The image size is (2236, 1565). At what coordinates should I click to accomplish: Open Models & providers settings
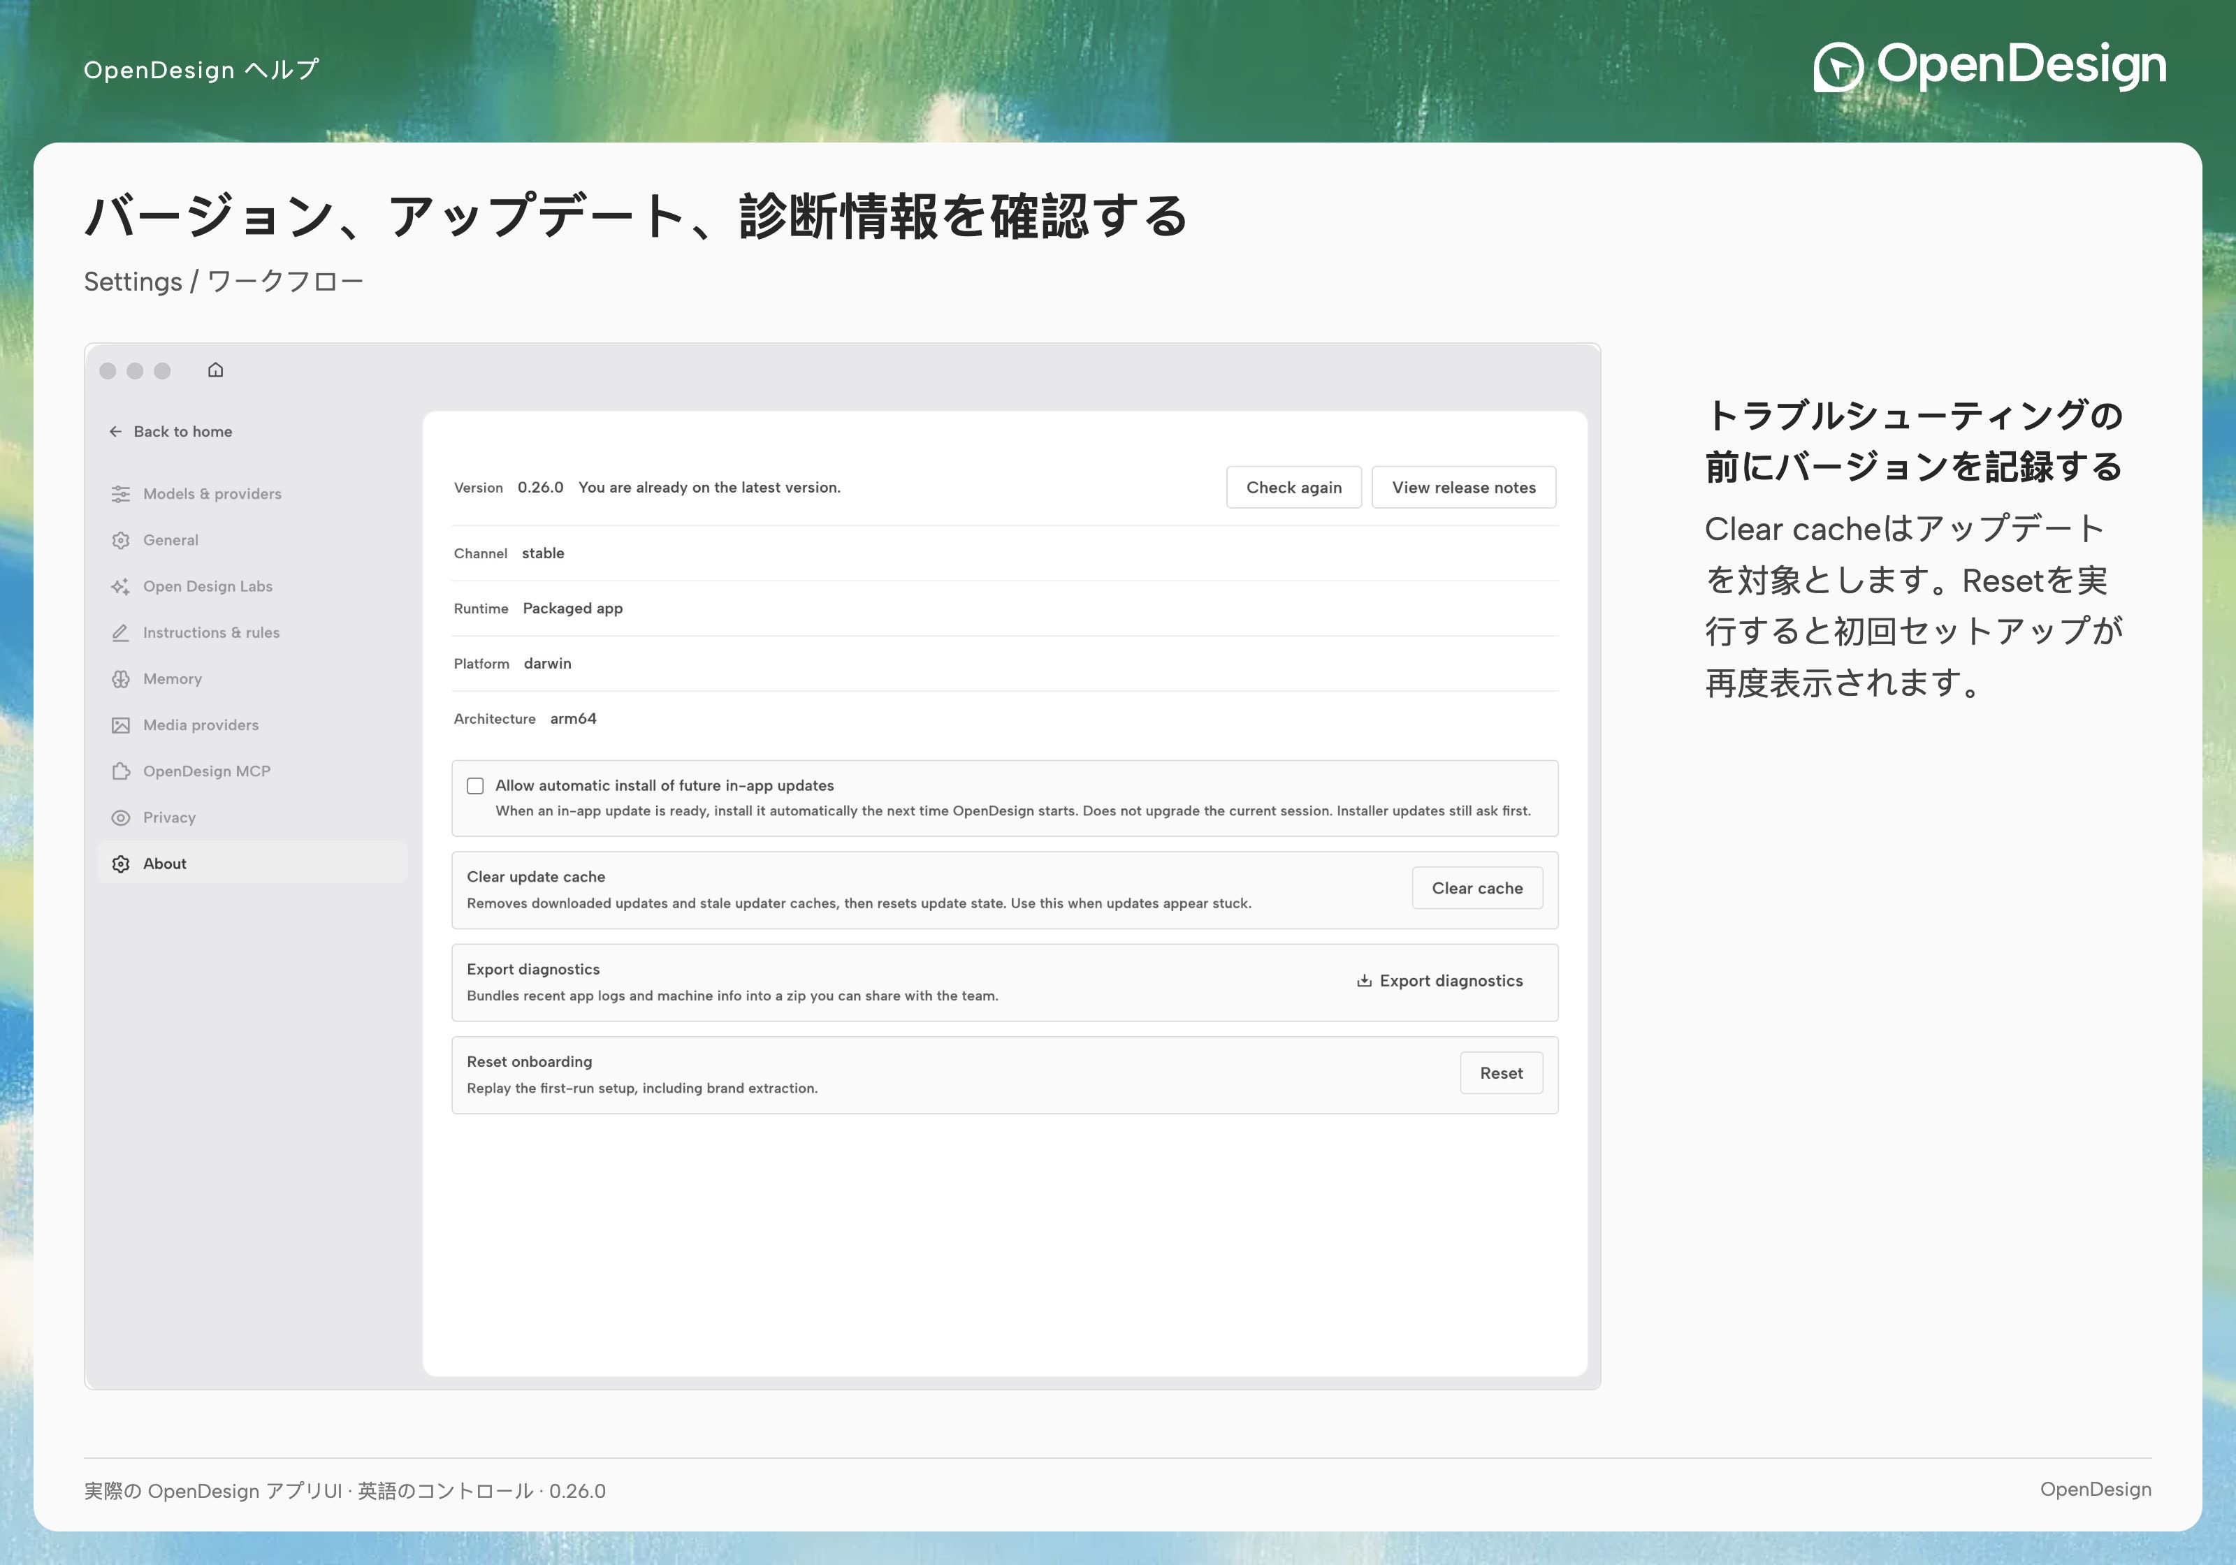point(252,494)
